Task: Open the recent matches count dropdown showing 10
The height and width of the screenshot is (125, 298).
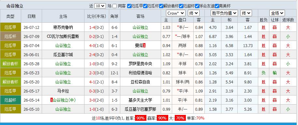Action: point(100,6)
